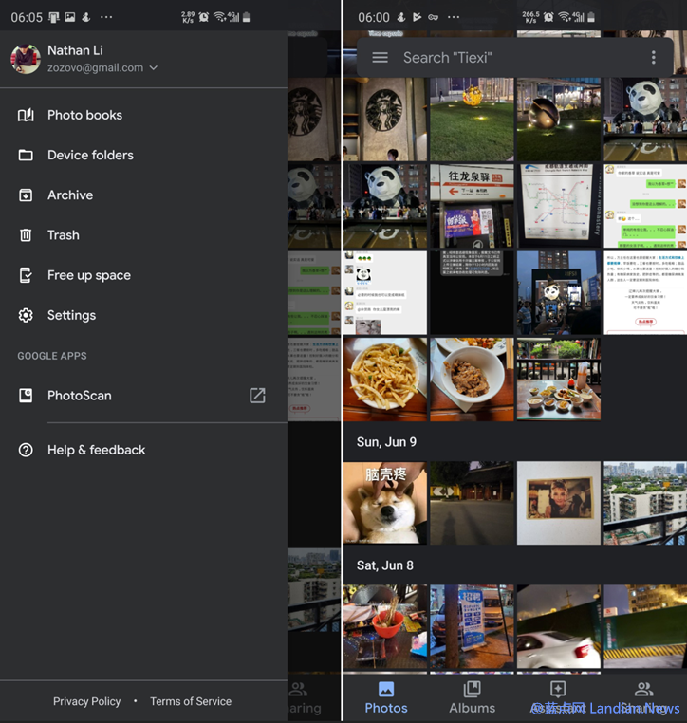The image size is (687, 723).
Task: Tap the alarm icon in left status bar
Action: tap(203, 17)
